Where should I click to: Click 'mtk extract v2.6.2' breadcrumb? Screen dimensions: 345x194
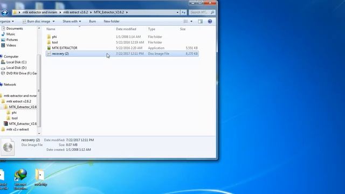point(75,12)
